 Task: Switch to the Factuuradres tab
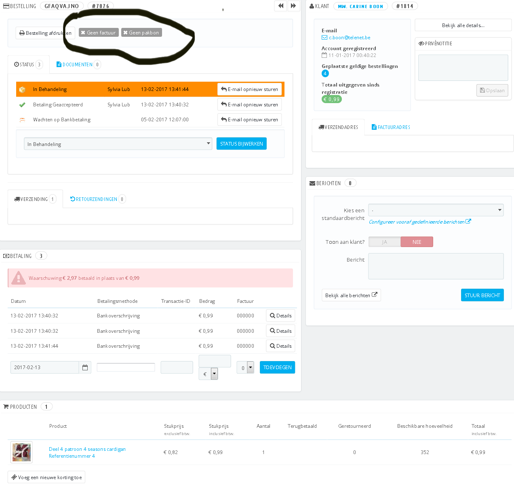point(391,127)
